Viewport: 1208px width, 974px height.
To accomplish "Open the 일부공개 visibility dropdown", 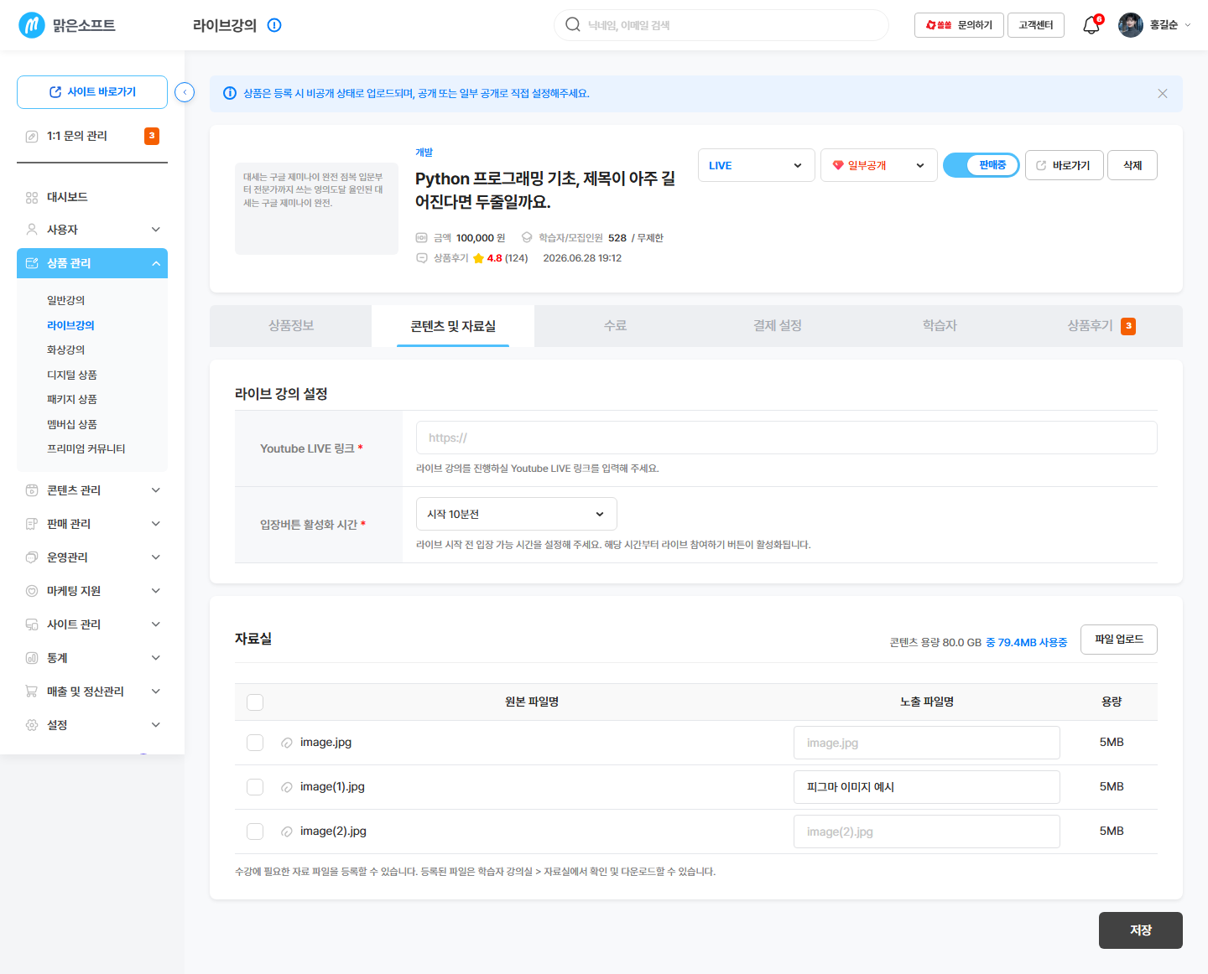I will tap(879, 165).
